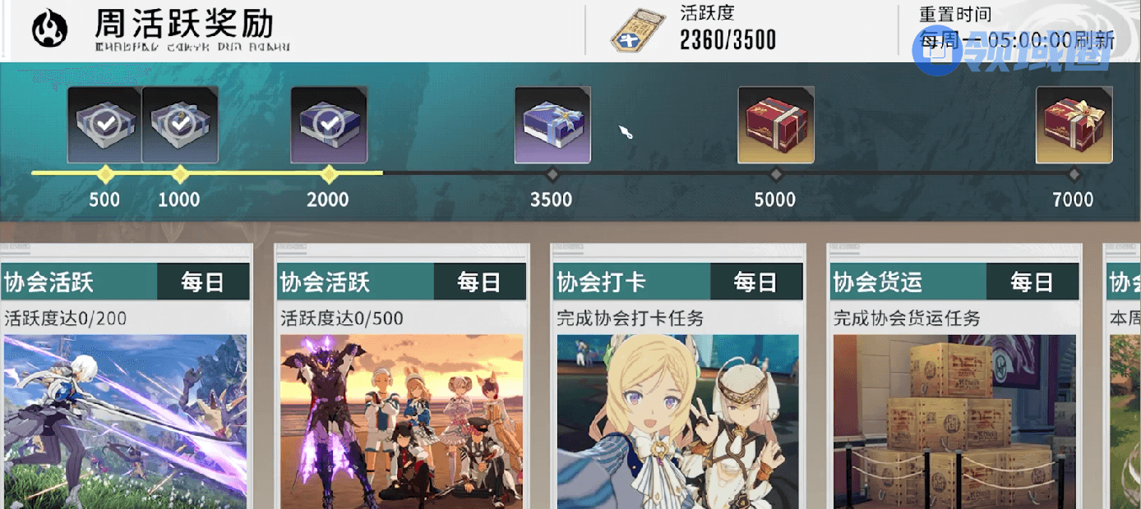1141x509 pixels.
Task: Open the 协会货运 crates card image
Action: click(x=954, y=421)
